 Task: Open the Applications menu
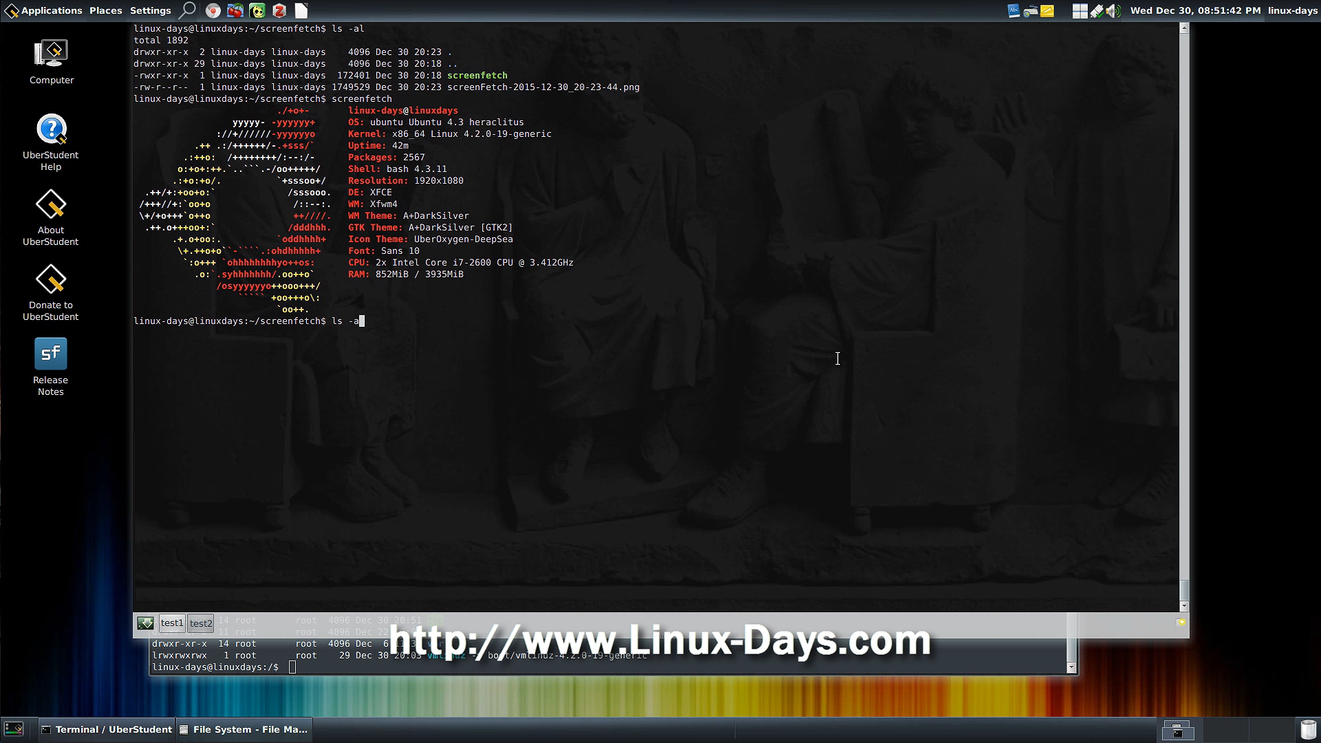[x=44, y=10]
